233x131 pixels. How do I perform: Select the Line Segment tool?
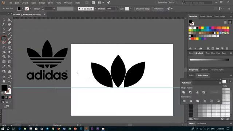click(9, 34)
